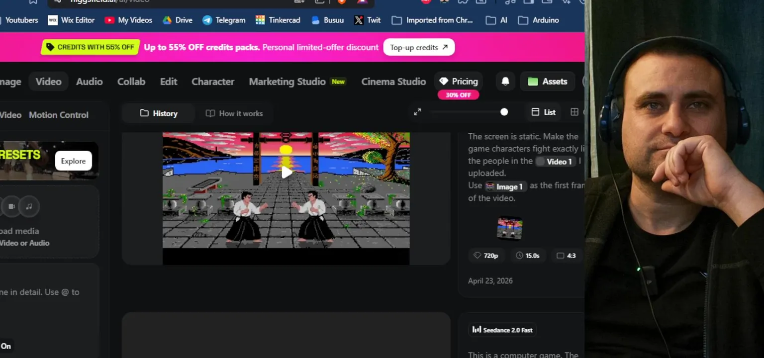The height and width of the screenshot is (358, 764).
Task: Switch to List view
Action: click(543, 112)
